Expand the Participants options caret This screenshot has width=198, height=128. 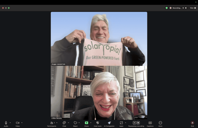[x=57, y=123]
